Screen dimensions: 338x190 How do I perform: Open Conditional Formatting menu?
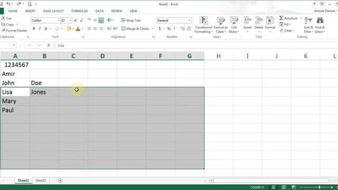point(203,25)
